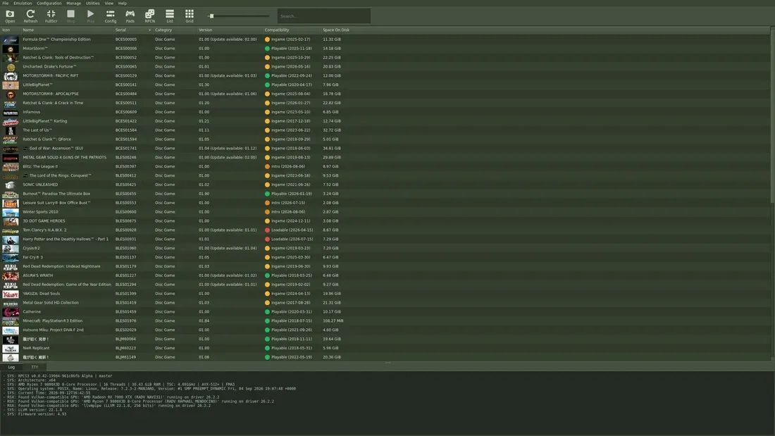Click the Winter Sports 2010 icon
This screenshot has height=436, width=775.
(11, 212)
